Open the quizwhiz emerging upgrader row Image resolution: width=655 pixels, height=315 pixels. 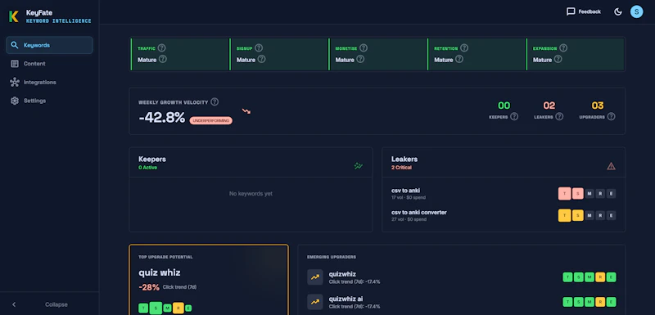(x=462, y=277)
